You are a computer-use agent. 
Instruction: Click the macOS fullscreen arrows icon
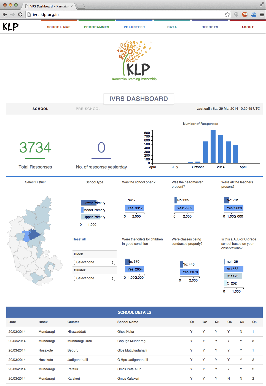(262, 4)
